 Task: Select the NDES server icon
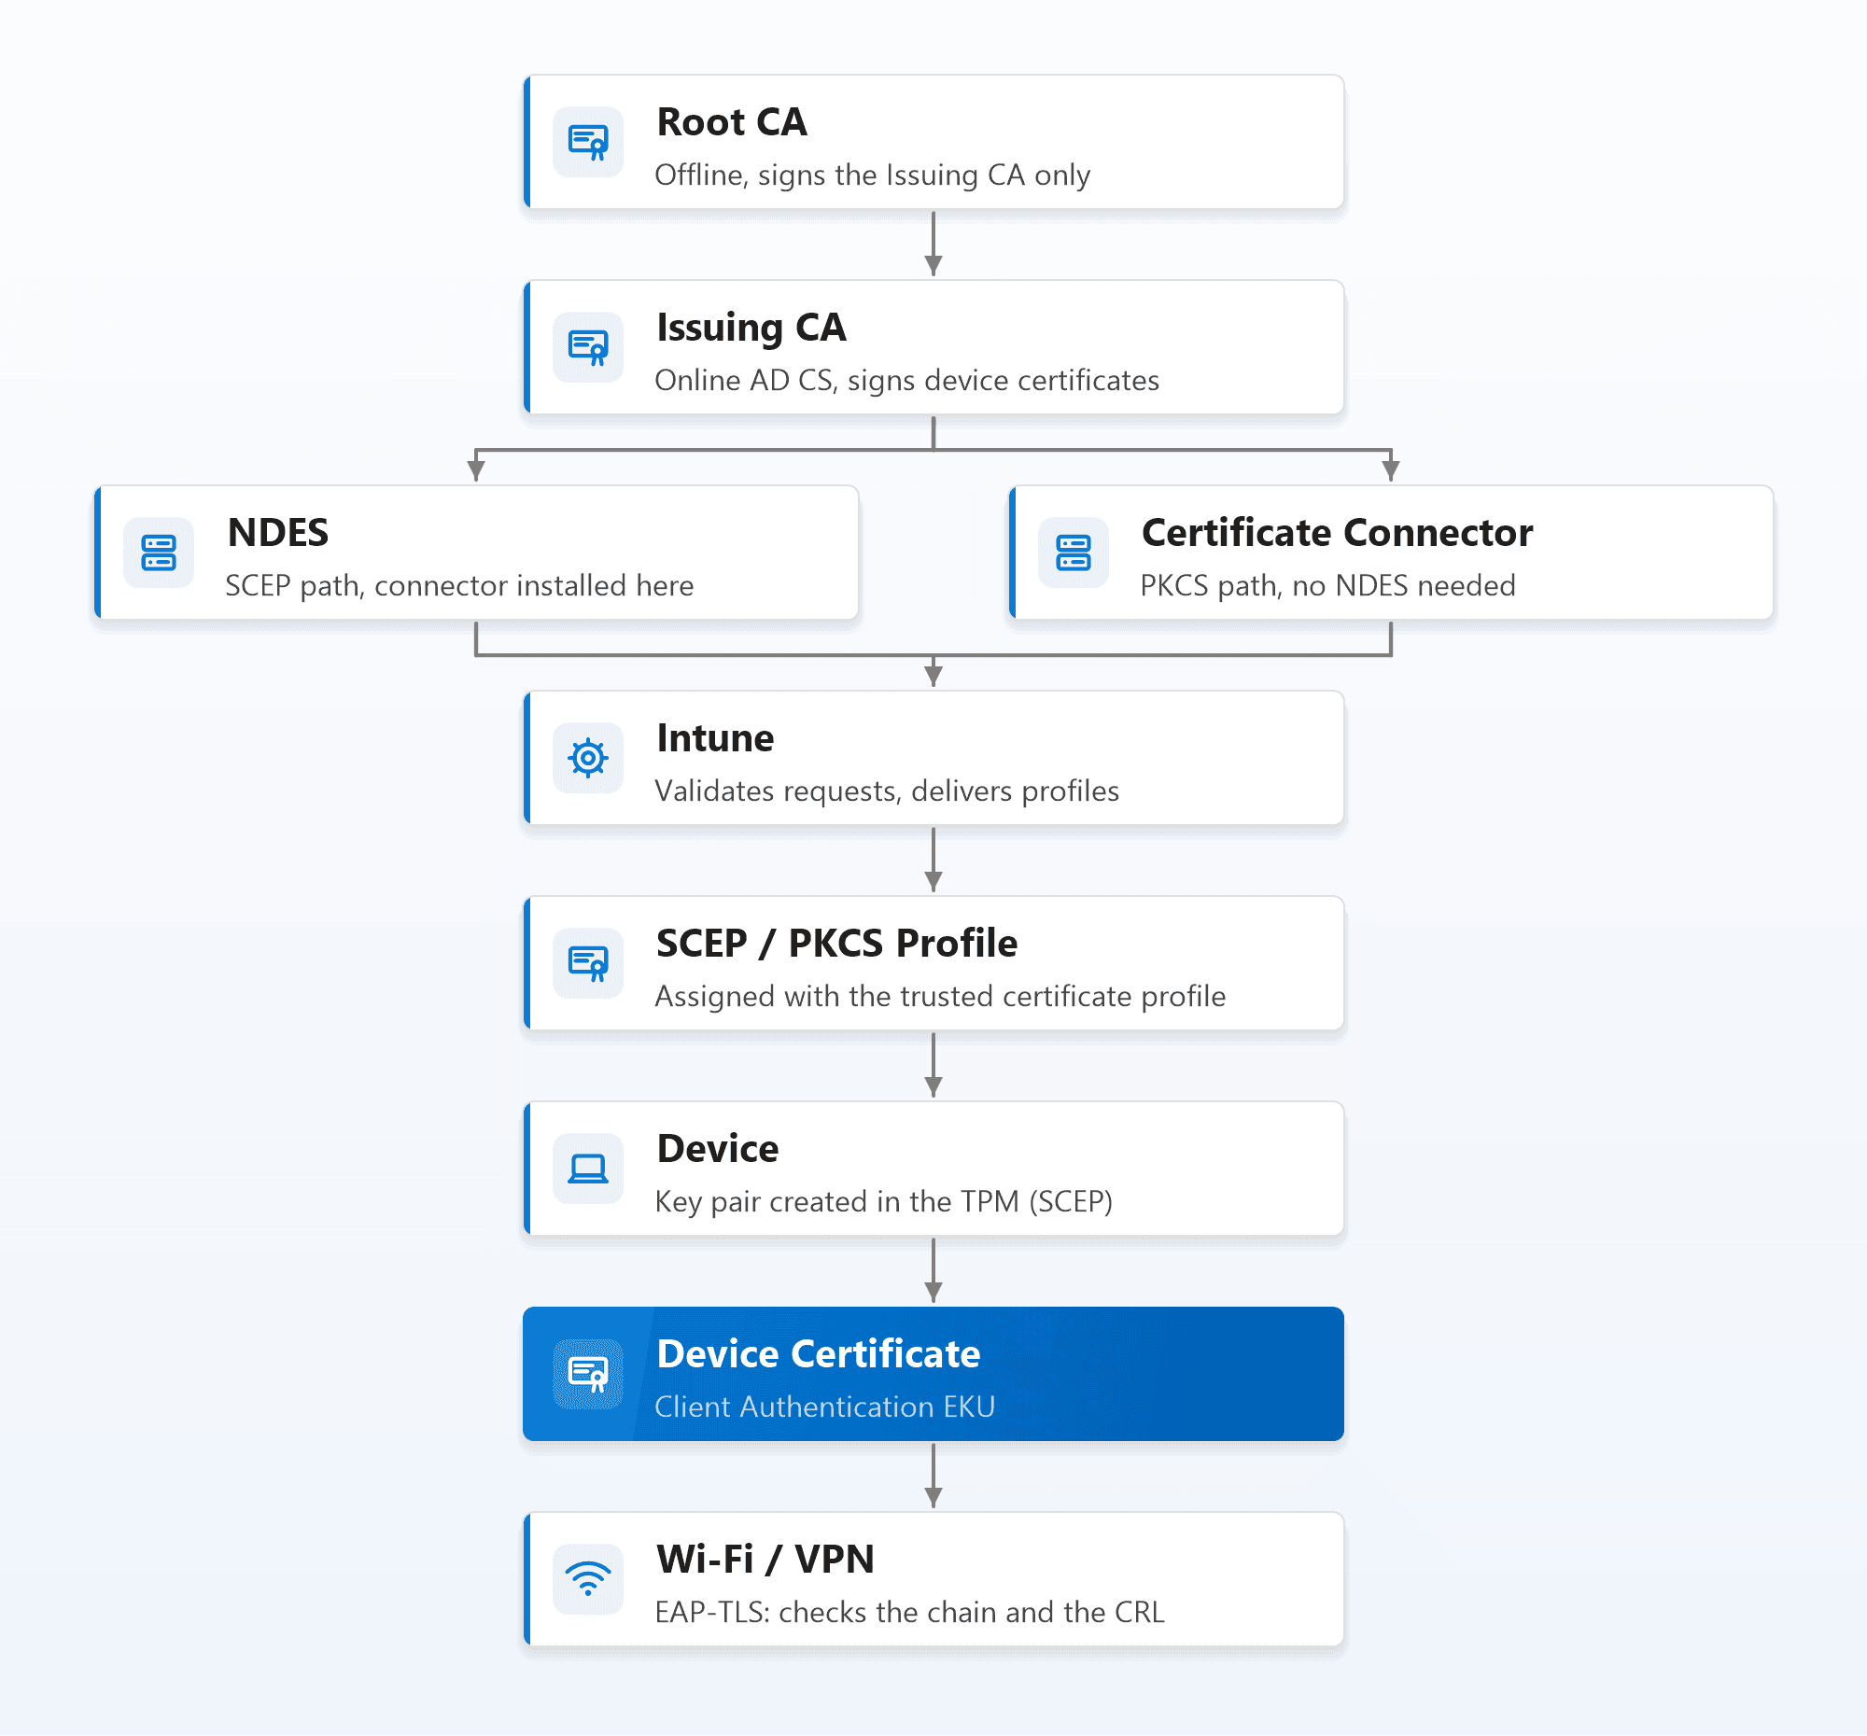159,553
